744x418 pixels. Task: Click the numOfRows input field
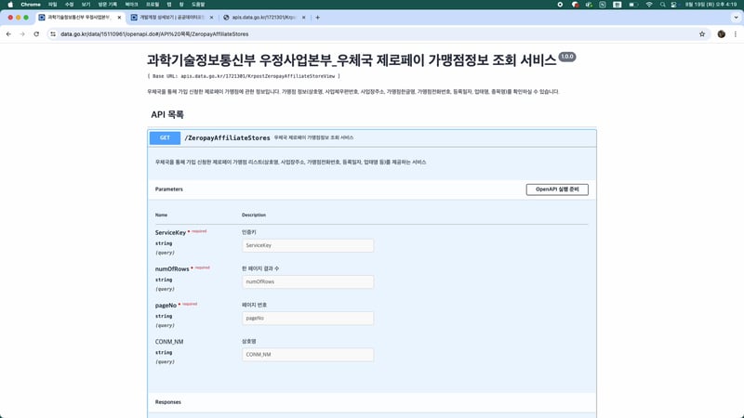(307, 281)
